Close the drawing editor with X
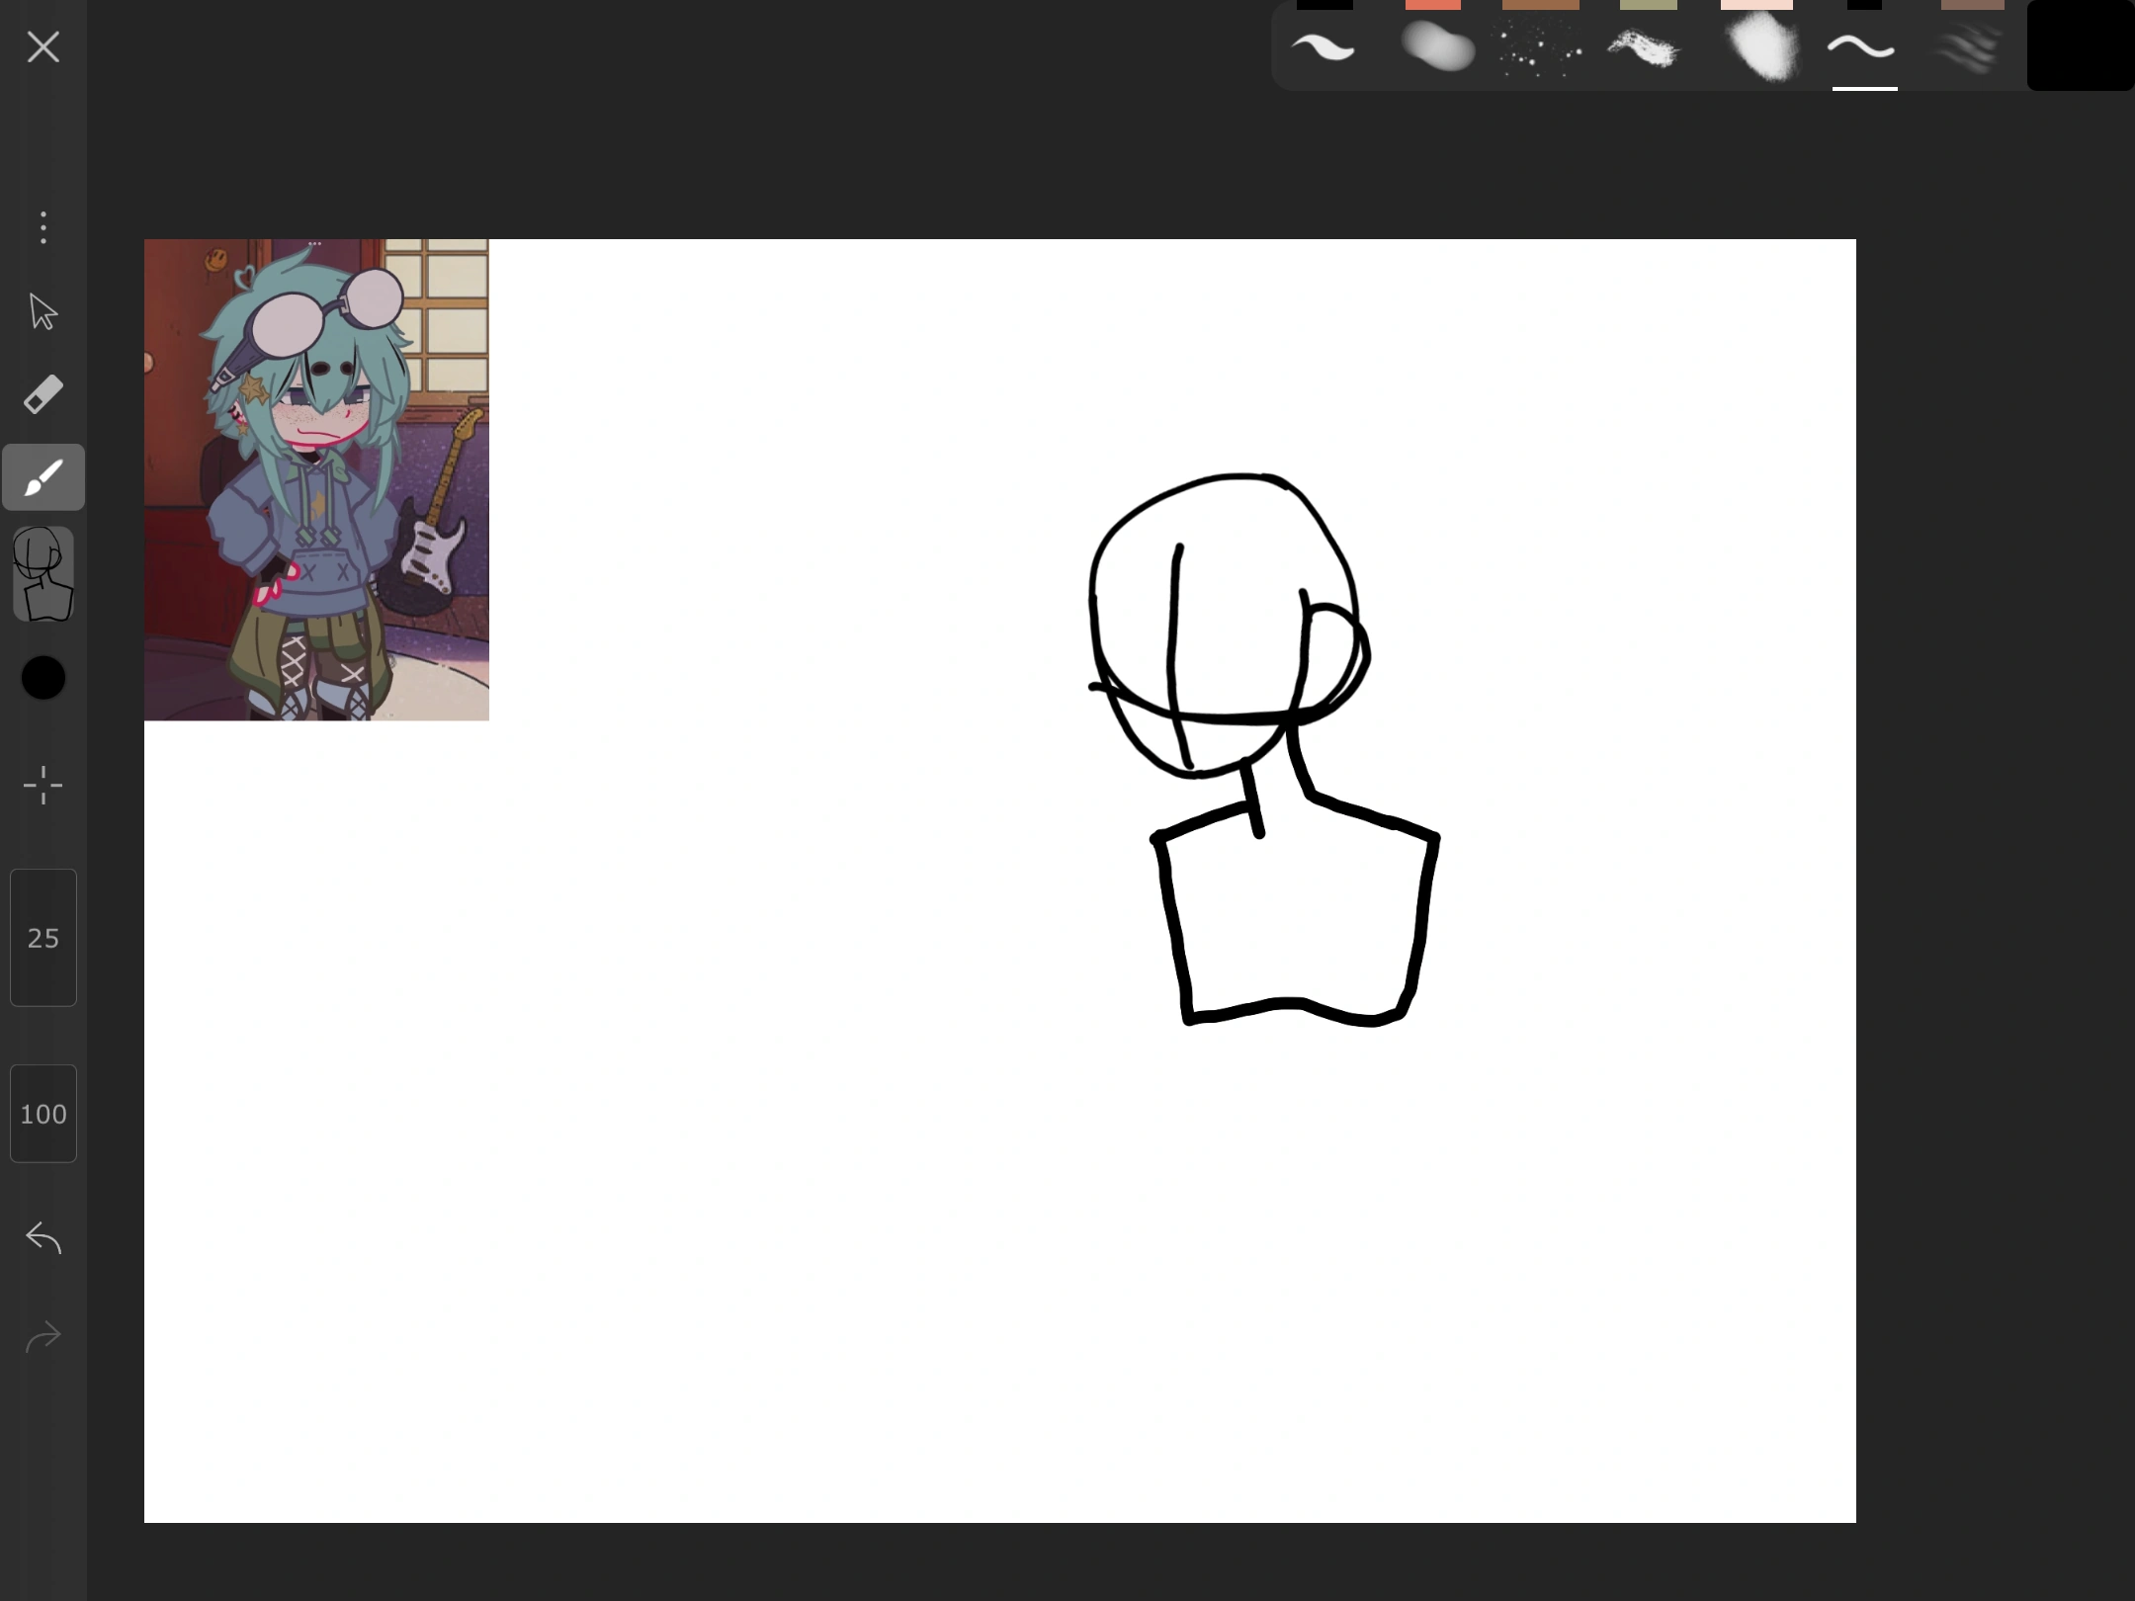2135x1601 pixels. [x=43, y=46]
